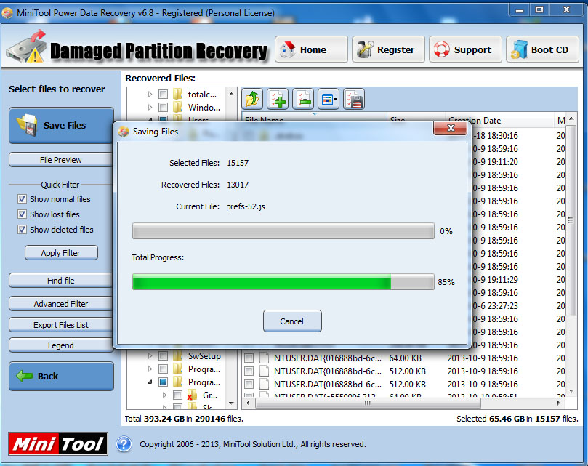
Task: Go up to the parent folder
Action: click(252, 100)
